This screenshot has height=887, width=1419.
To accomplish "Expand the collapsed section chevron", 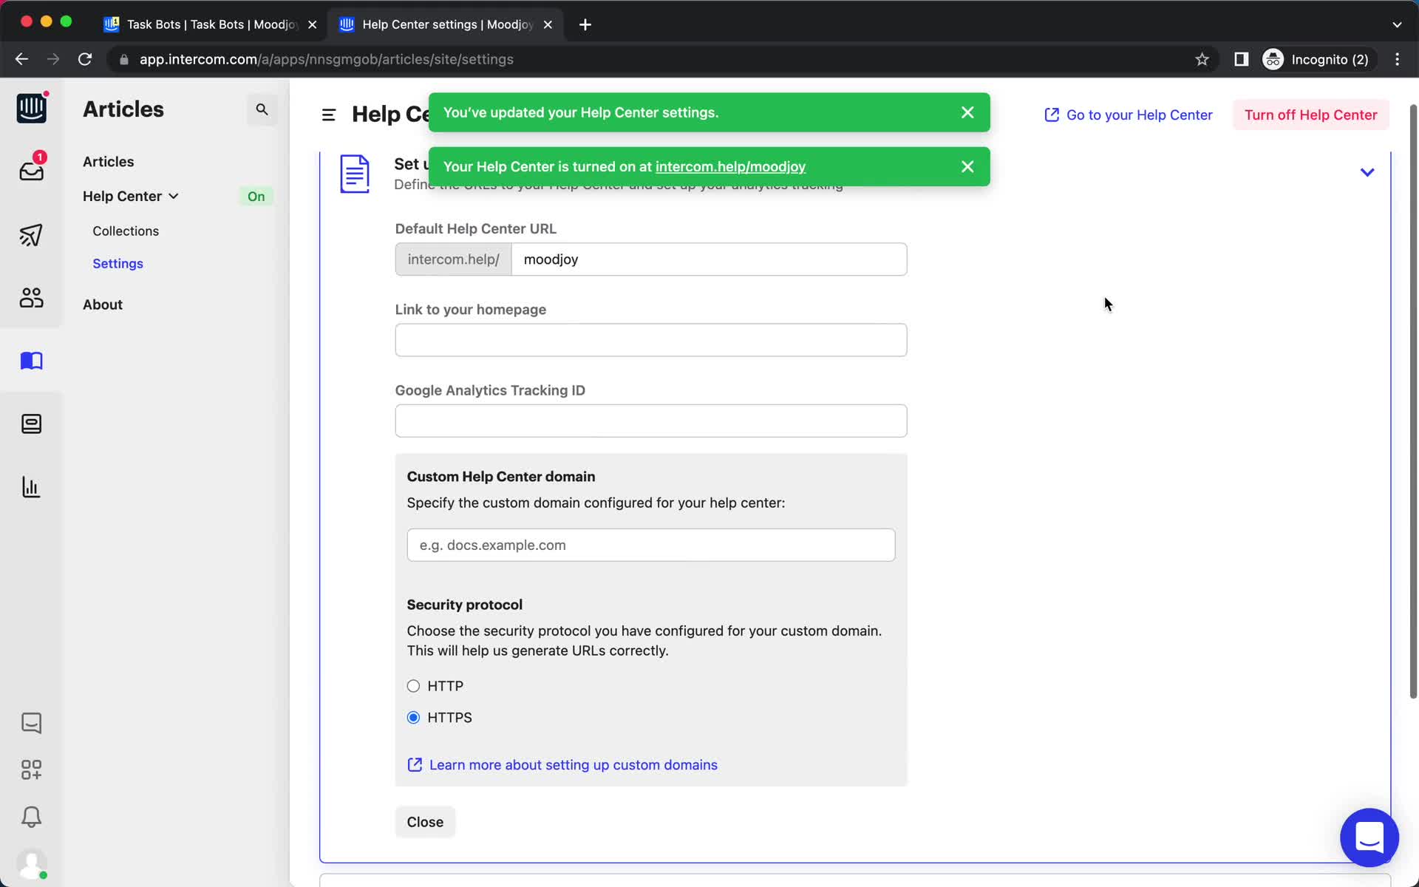I will coord(1367,171).
